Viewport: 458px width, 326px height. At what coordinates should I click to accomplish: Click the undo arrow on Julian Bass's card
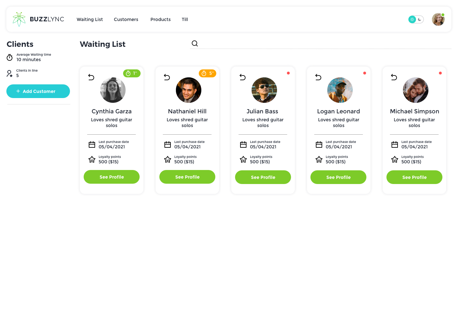pyautogui.click(x=243, y=77)
